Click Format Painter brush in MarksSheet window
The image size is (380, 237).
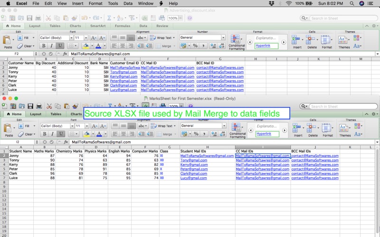75,106
